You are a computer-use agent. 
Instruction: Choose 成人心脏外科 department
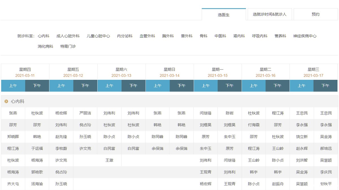pos(68,36)
